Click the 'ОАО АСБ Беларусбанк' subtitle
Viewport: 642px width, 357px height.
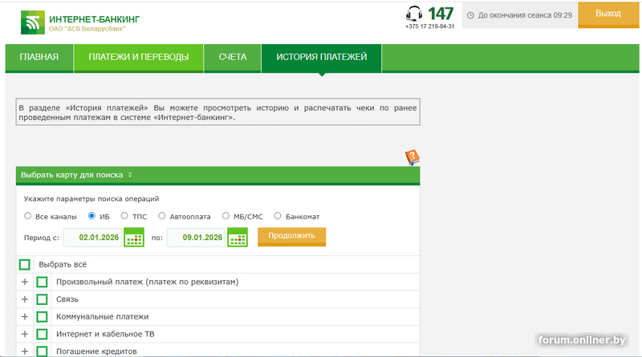point(87,29)
